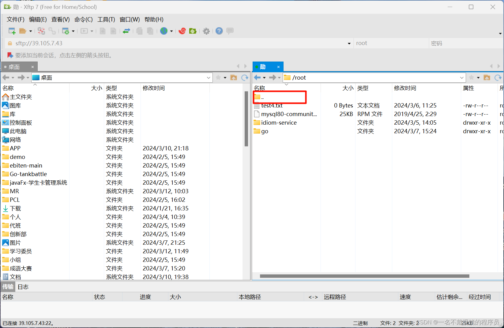Image resolution: width=504 pixels, height=328 pixels.
Task: Close the 桌面 local tab
Action: [32, 67]
